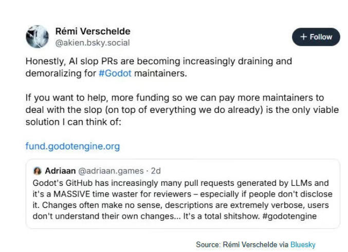Click the 2d timestamp on quoted post
348x252 pixels.
(x=156, y=171)
